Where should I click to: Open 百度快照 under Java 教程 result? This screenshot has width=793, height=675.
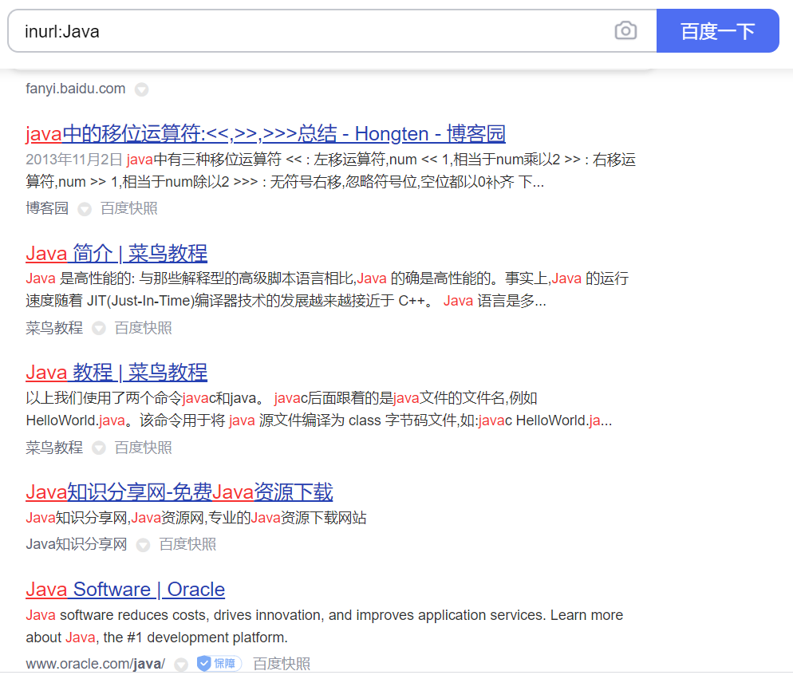tap(143, 447)
